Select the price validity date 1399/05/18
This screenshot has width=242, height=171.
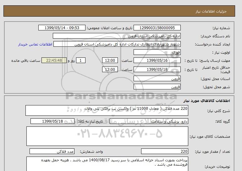point(157,69)
